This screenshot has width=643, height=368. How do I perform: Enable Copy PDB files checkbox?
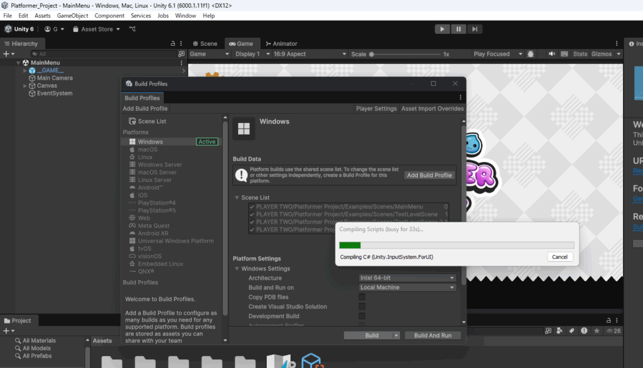[362, 297]
